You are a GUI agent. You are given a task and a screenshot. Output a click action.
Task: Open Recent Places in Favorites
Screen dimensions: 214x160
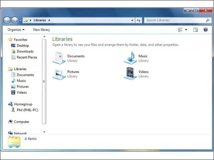24,57
